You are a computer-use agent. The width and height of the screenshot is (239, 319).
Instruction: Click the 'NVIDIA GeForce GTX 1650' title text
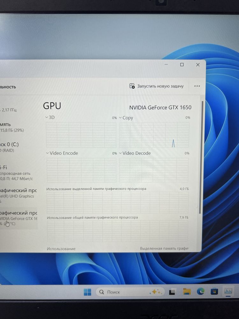tap(160, 108)
